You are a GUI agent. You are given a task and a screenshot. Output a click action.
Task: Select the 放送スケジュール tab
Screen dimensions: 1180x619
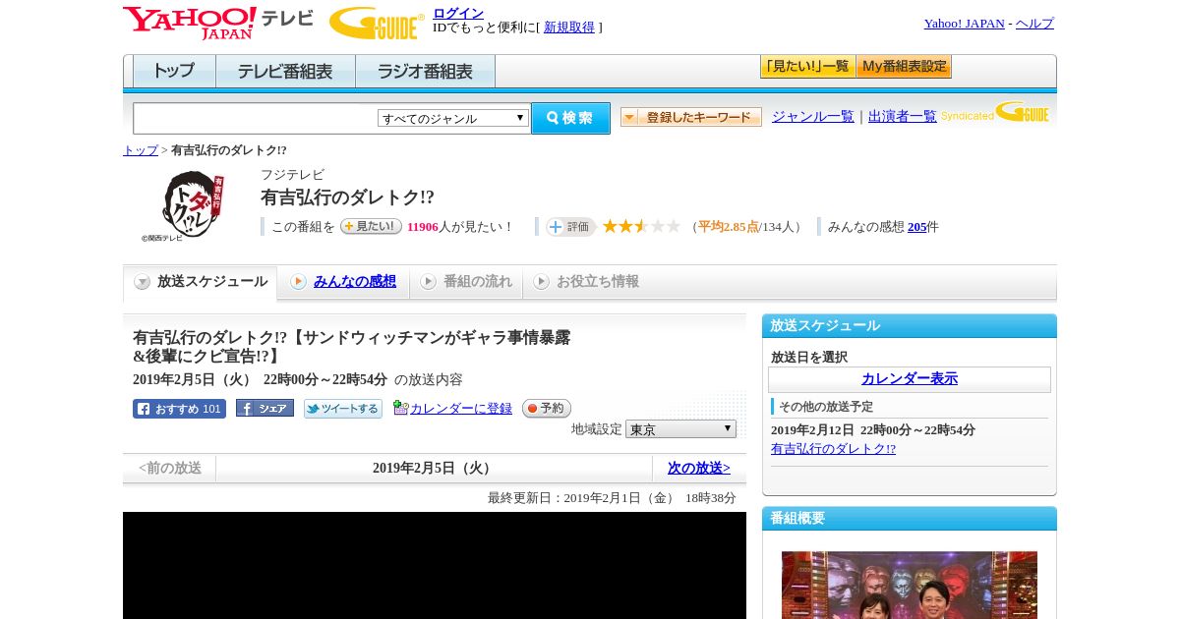pyautogui.click(x=201, y=282)
